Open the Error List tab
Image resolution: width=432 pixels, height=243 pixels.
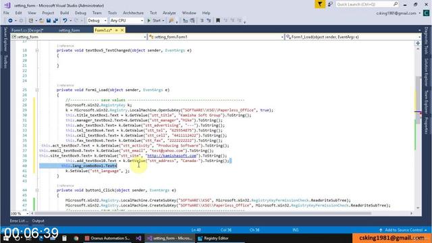pos(19,221)
